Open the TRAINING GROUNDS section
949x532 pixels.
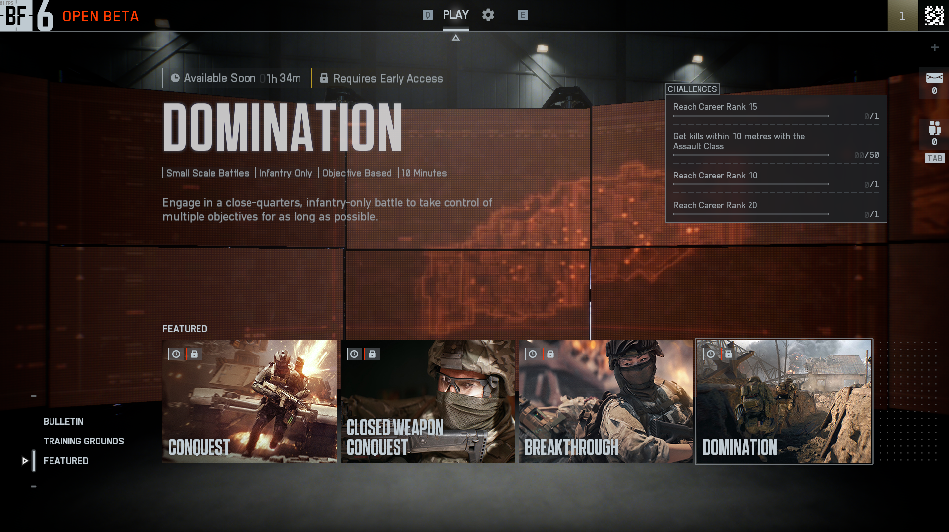click(84, 441)
